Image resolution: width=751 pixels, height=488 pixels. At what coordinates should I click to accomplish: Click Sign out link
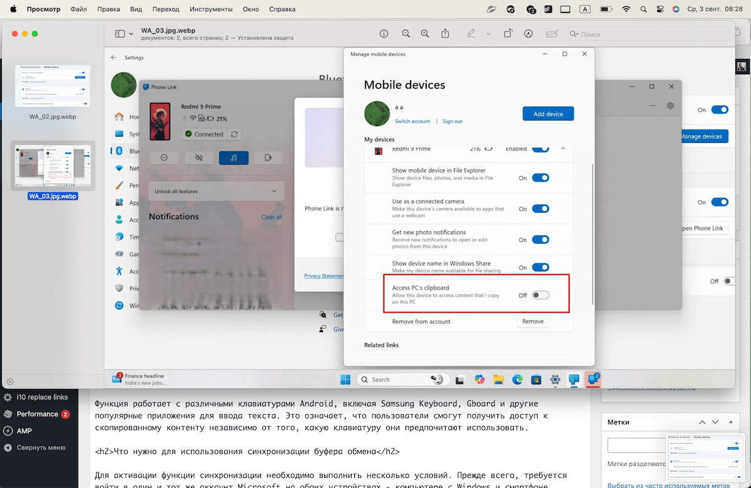point(452,121)
